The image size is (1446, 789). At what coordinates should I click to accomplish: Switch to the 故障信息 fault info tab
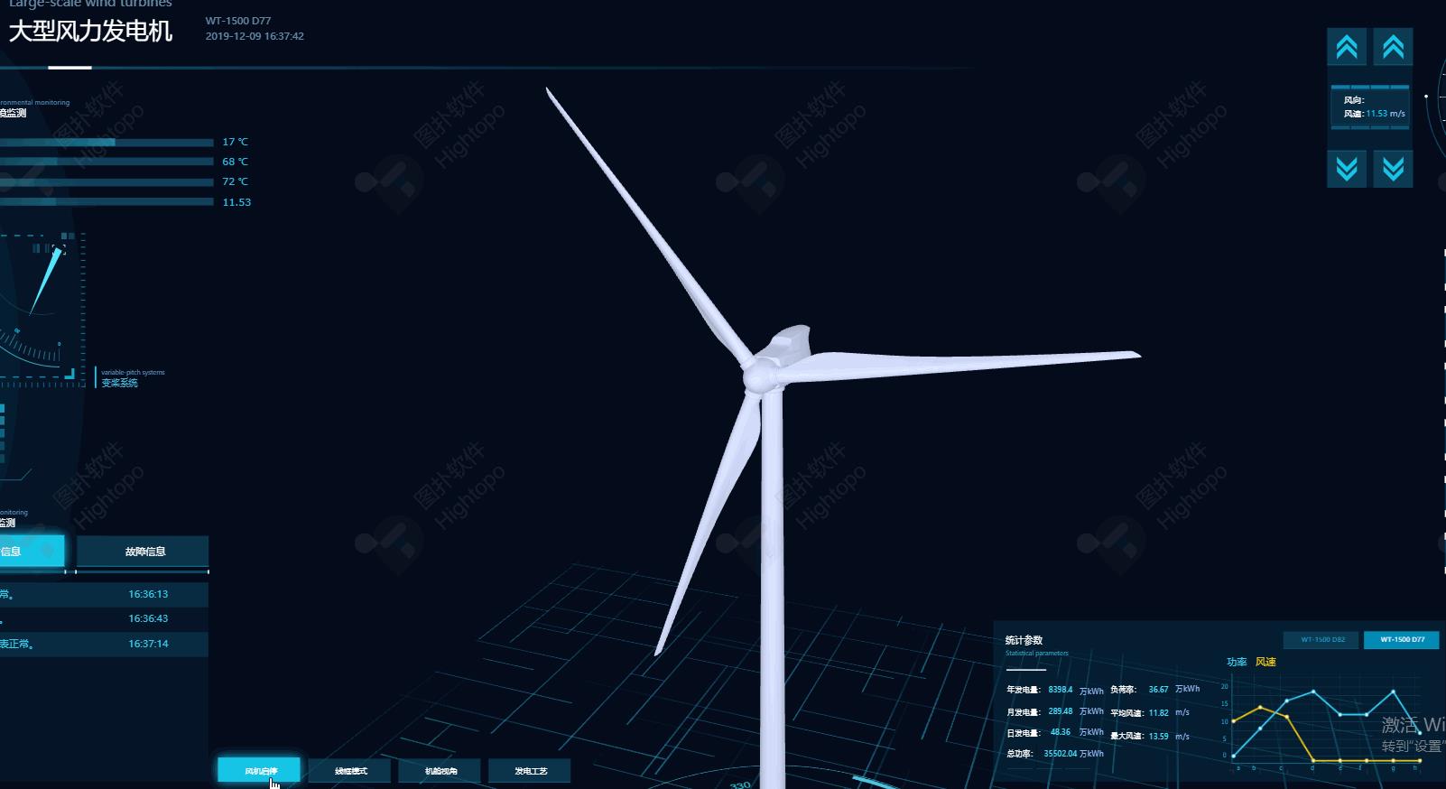144,552
